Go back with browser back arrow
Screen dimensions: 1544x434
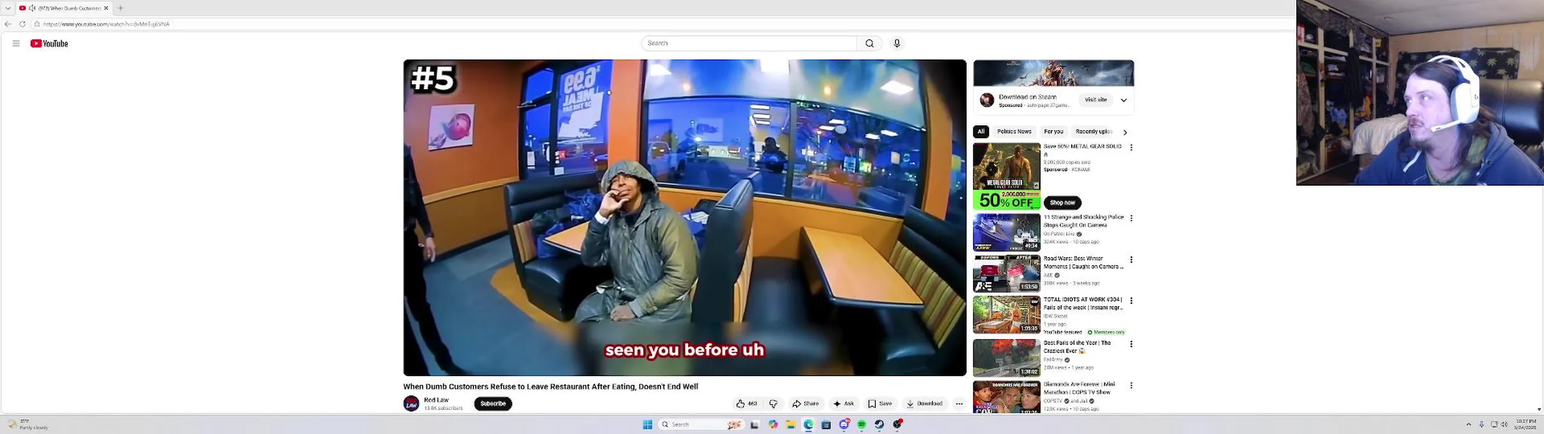(8, 24)
